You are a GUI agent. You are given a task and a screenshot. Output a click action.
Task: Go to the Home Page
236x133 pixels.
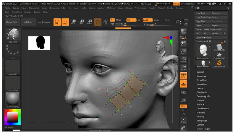[12, 22]
